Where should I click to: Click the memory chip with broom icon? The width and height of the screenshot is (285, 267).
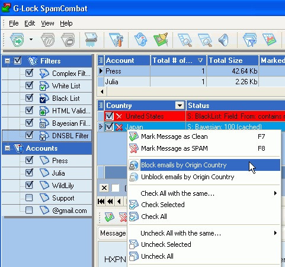tap(161, 40)
